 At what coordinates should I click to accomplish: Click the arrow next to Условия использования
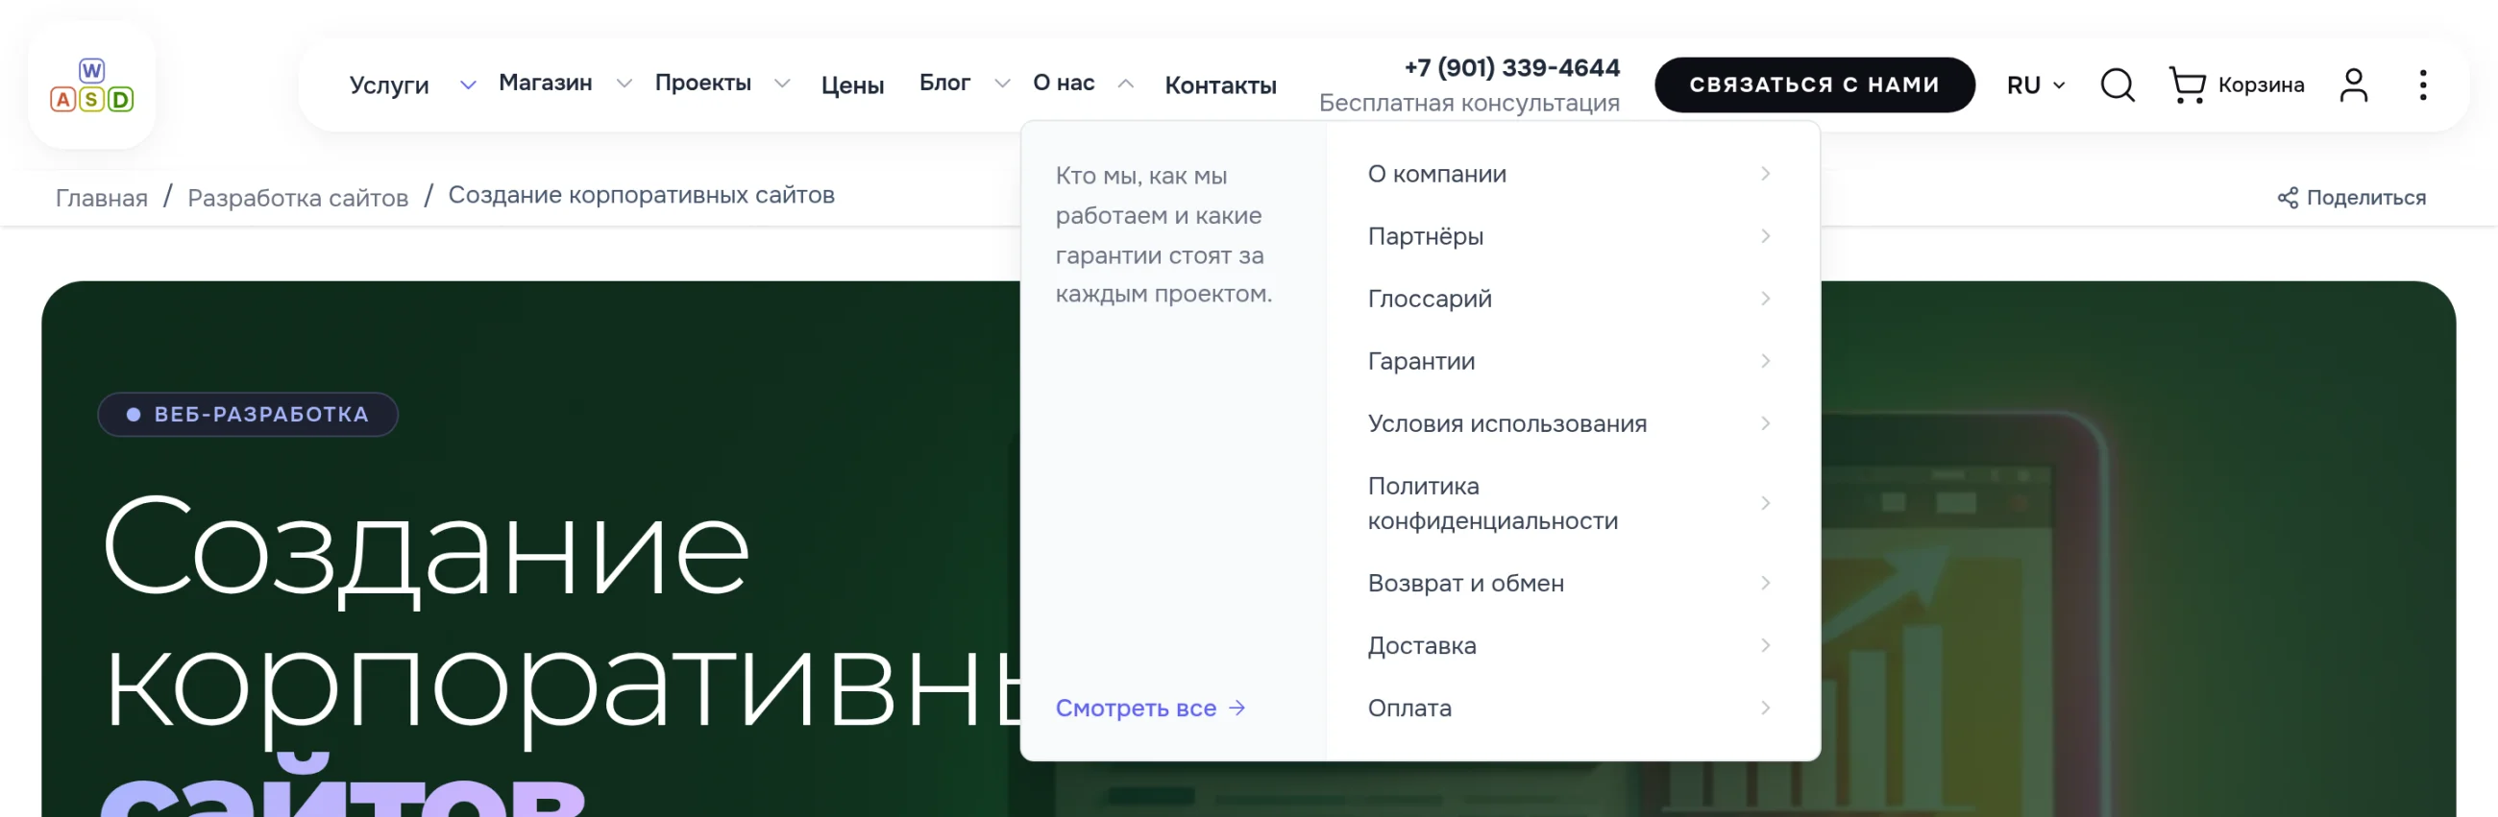pos(1765,423)
